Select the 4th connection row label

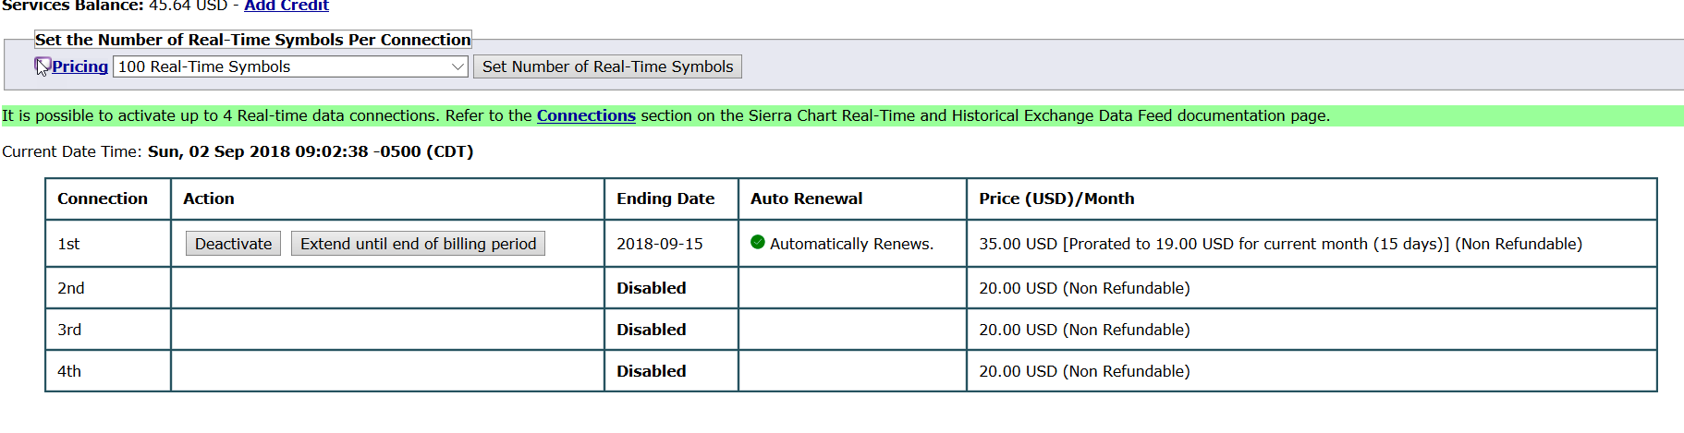point(69,371)
